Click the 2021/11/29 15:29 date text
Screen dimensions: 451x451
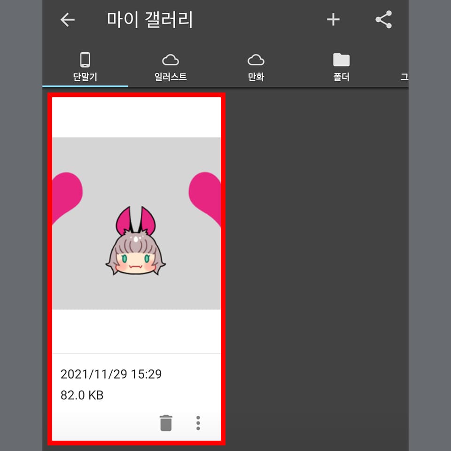pyautogui.click(x=111, y=374)
